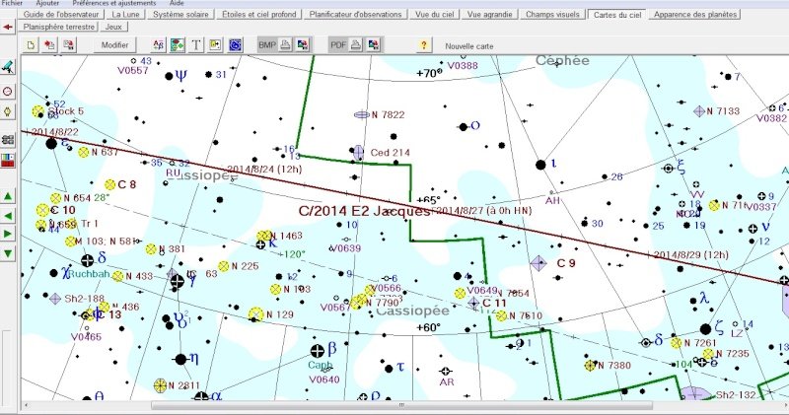Click the wristwatch icon in left sidebar
The height and width of the screenshot is (415, 789).
(8, 111)
